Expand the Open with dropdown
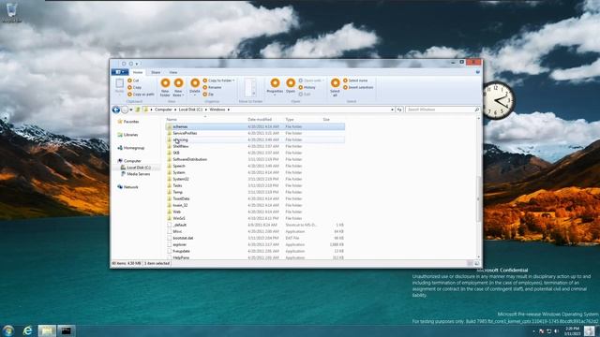Screen dimensions: 600x337 pyautogui.click(x=311, y=81)
